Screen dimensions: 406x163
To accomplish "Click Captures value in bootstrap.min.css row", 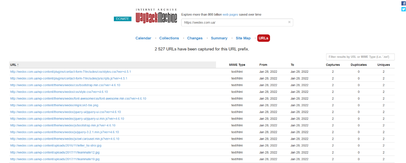I will coord(333,85).
